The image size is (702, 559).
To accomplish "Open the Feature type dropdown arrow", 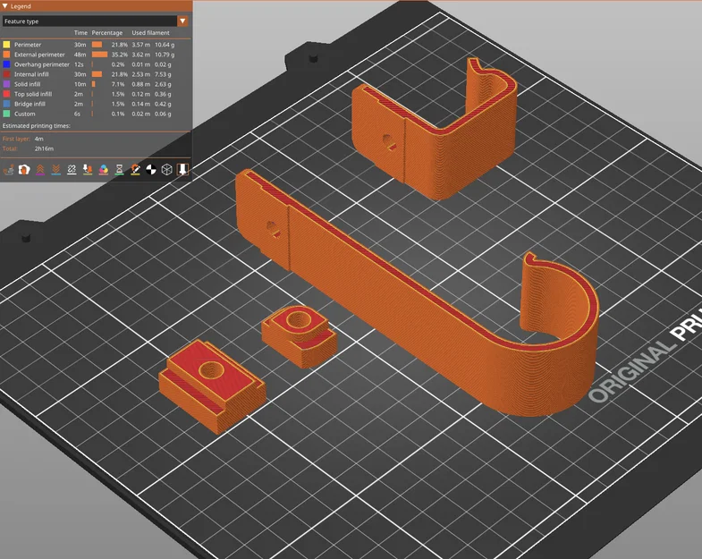I will coord(182,21).
